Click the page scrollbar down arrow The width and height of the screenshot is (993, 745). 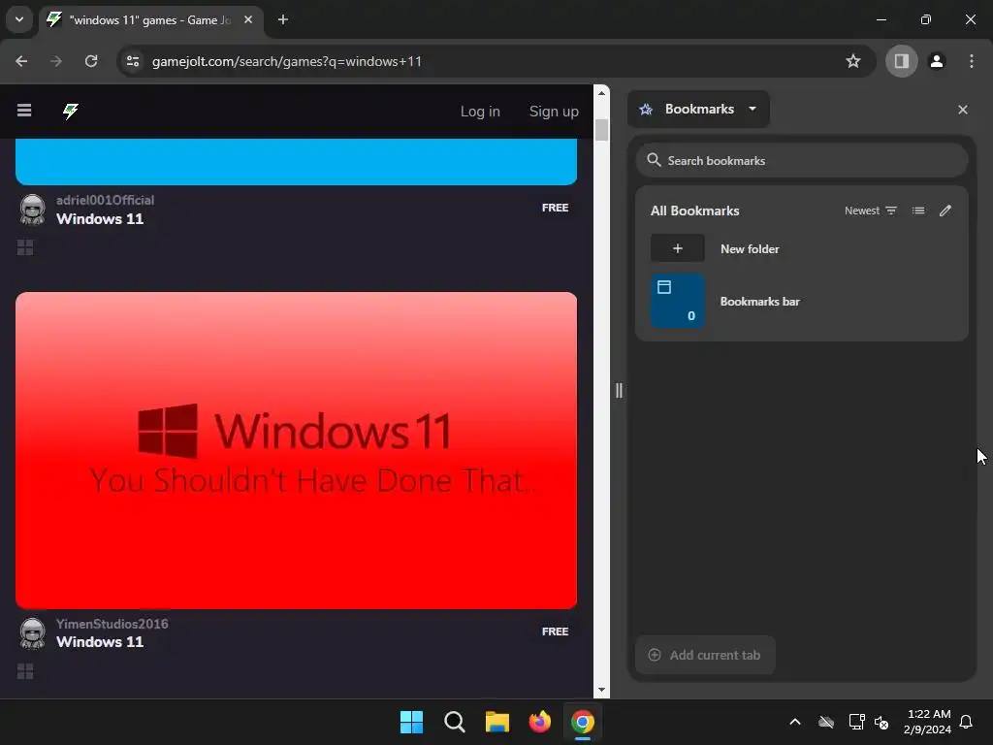click(601, 690)
